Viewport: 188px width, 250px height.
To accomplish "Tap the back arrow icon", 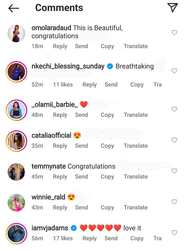I will 14,8.
